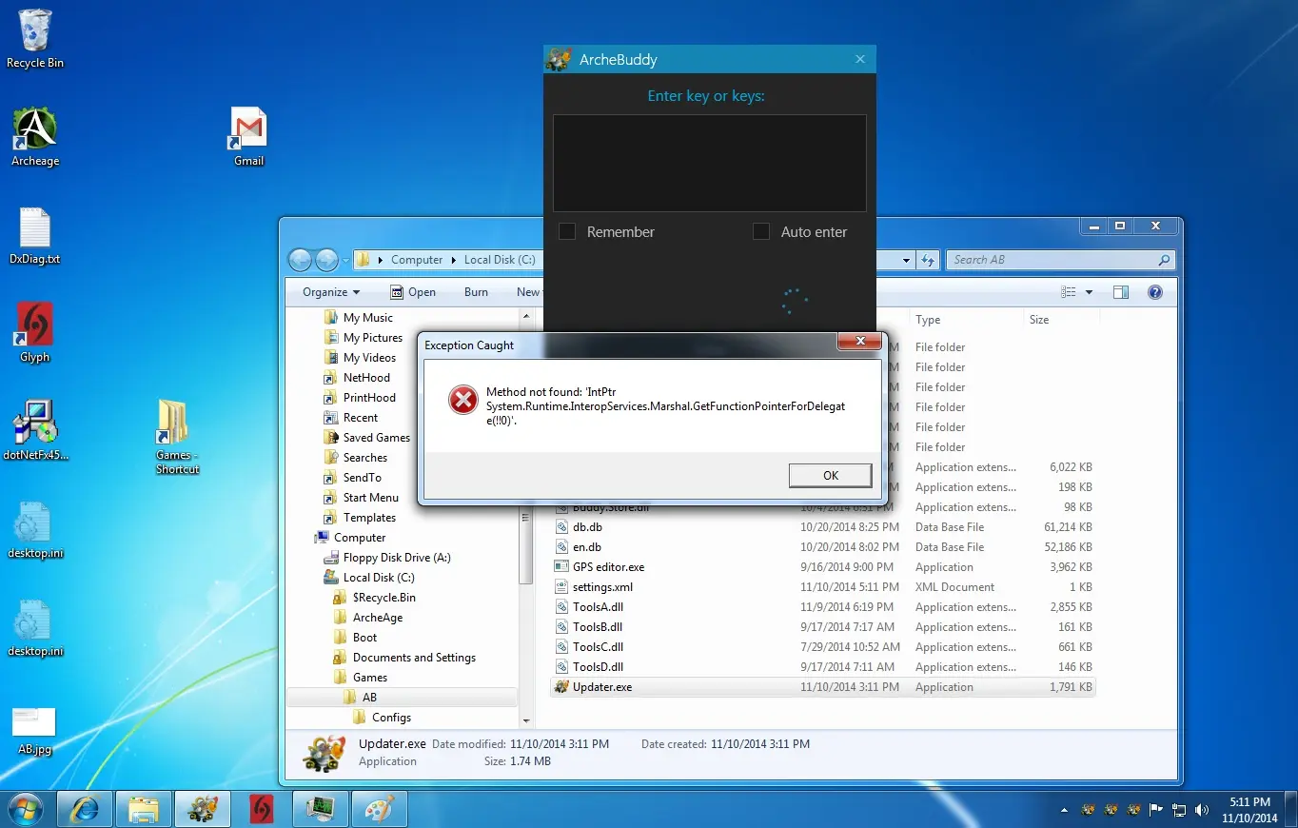Image resolution: width=1298 pixels, height=828 pixels.
Task: Click the search magnifier in Search AB box
Action: pyautogui.click(x=1164, y=260)
